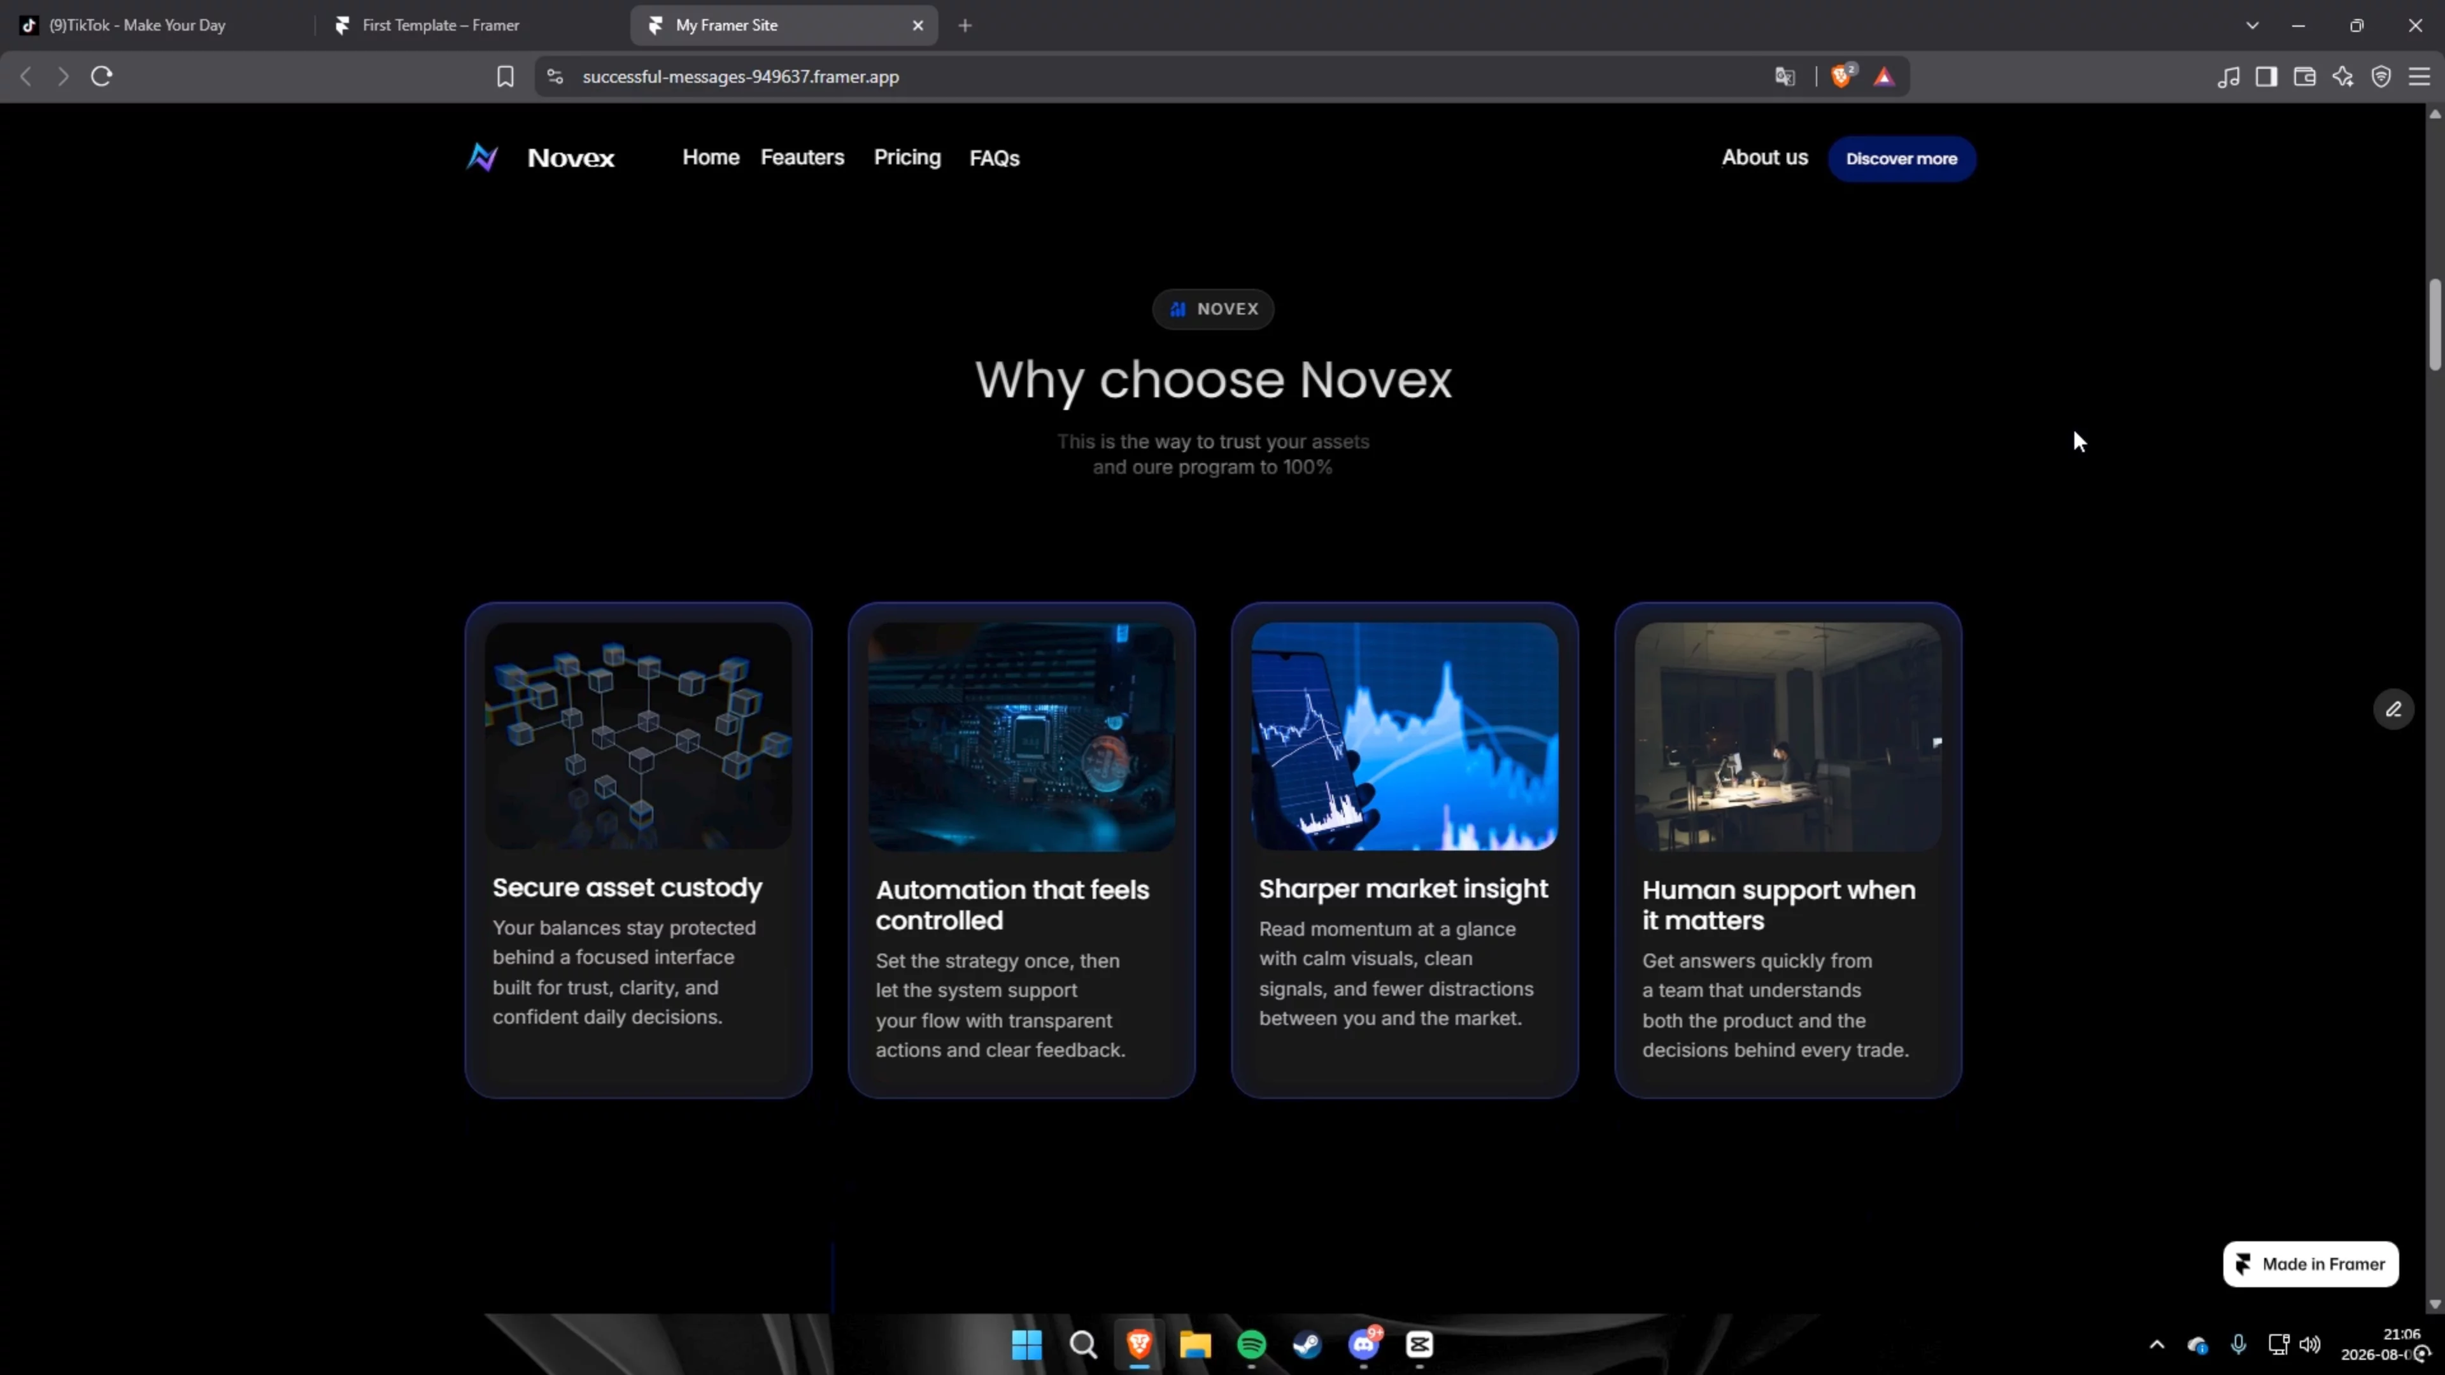Show hidden system tray icons chevron

point(2157,1344)
